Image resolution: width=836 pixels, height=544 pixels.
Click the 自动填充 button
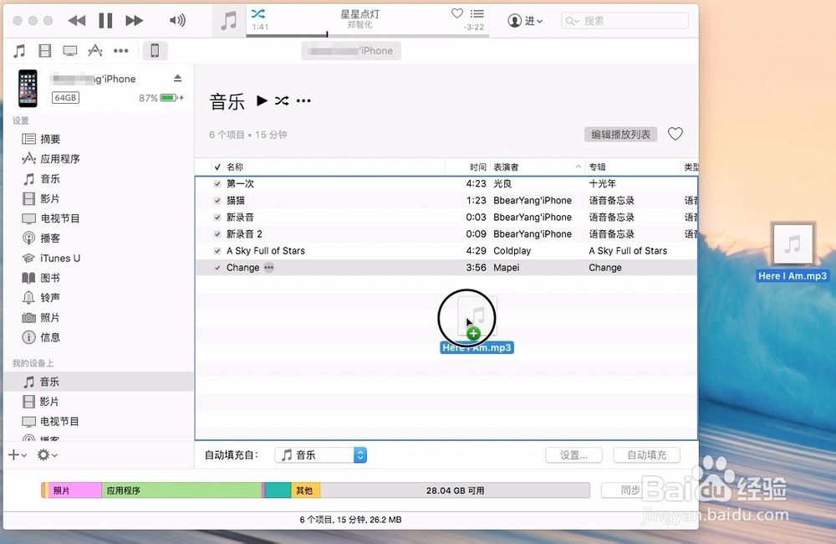tap(647, 454)
